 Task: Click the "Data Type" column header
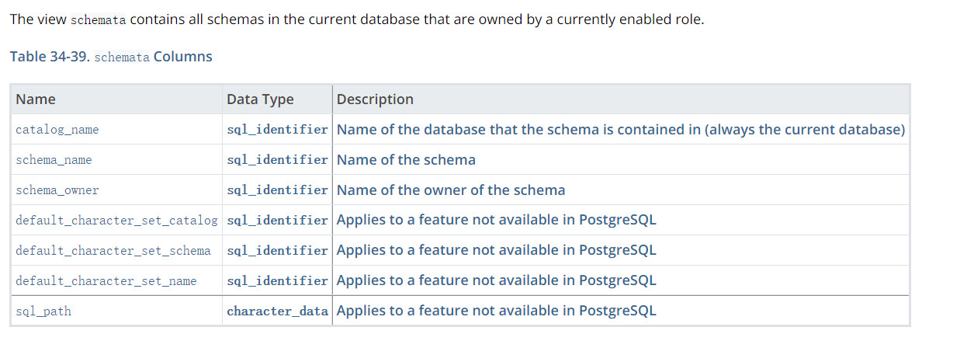pos(260,99)
